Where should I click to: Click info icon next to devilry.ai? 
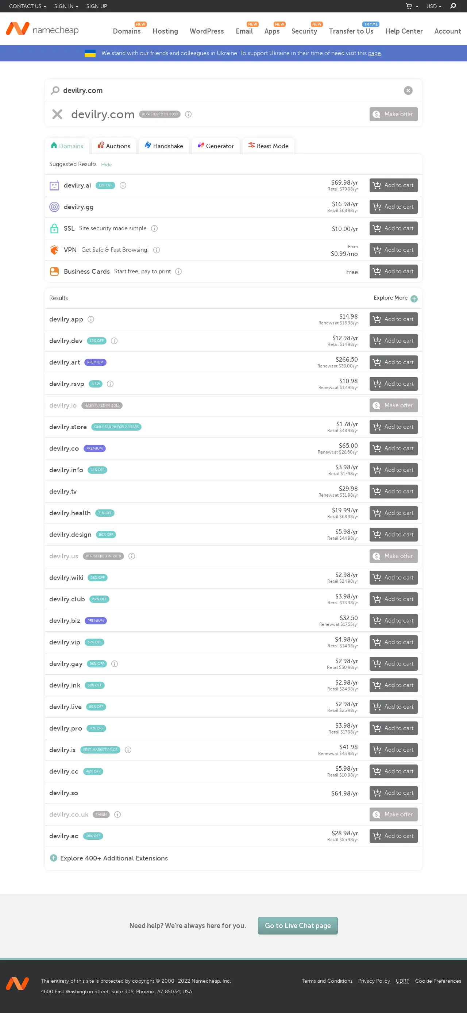tap(123, 185)
